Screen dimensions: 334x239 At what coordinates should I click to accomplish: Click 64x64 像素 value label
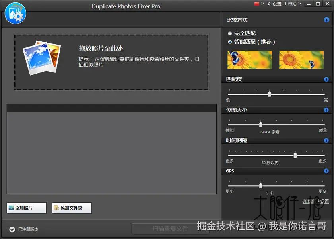click(x=270, y=132)
